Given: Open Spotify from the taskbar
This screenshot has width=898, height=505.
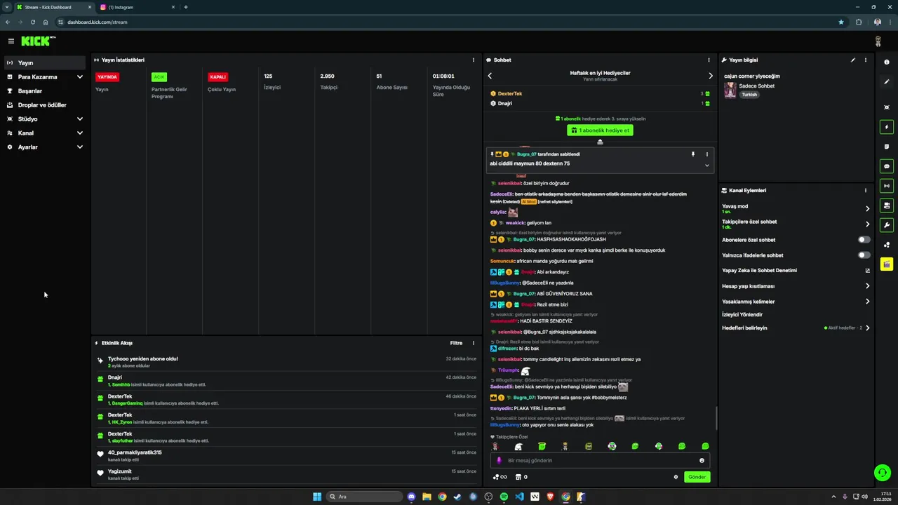Looking at the screenshot, I should coord(504,497).
